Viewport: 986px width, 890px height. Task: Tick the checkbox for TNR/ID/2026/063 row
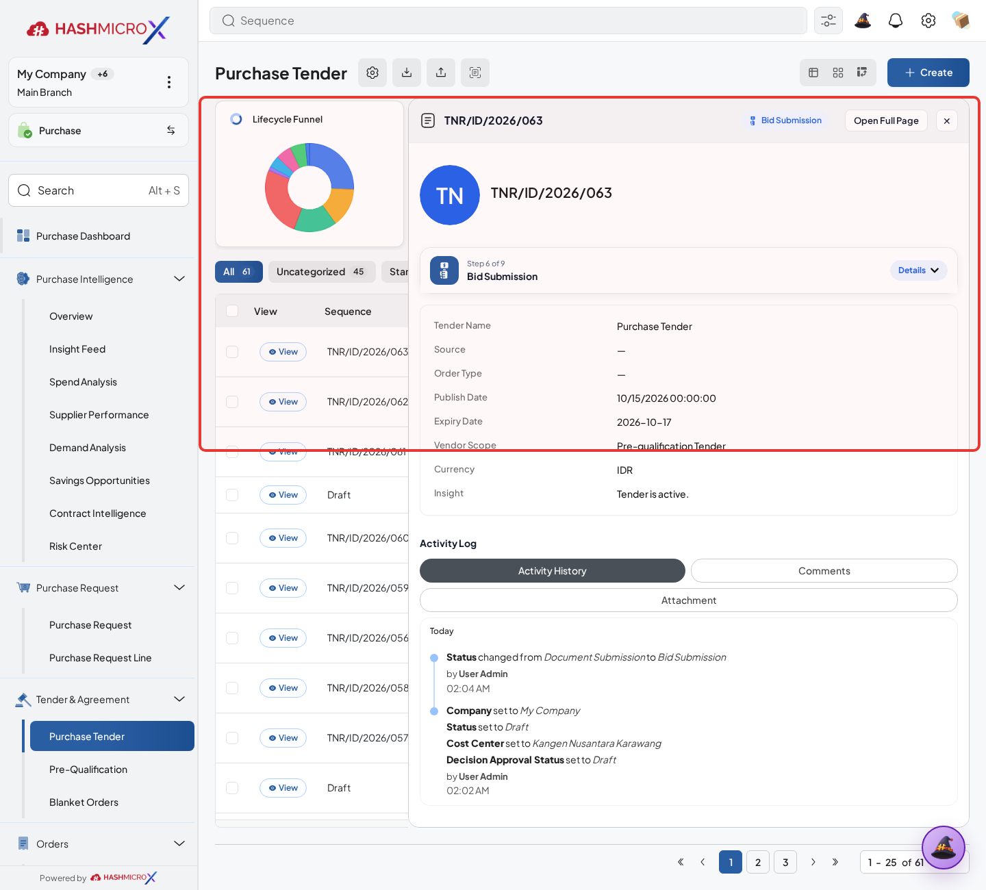pos(232,352)
